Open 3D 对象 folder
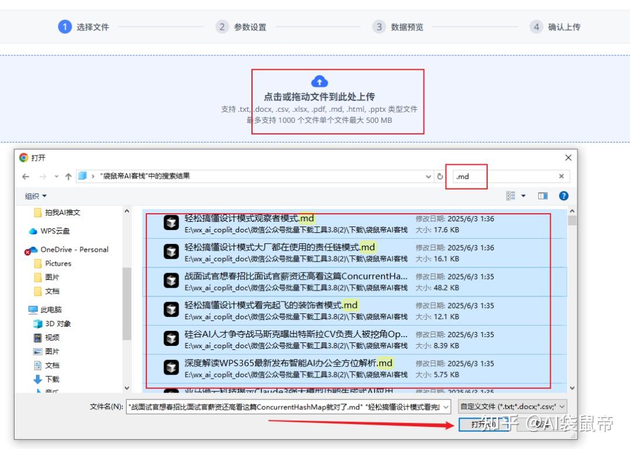Viewport: 630px width, 449px height. click(x=52, y=324)
